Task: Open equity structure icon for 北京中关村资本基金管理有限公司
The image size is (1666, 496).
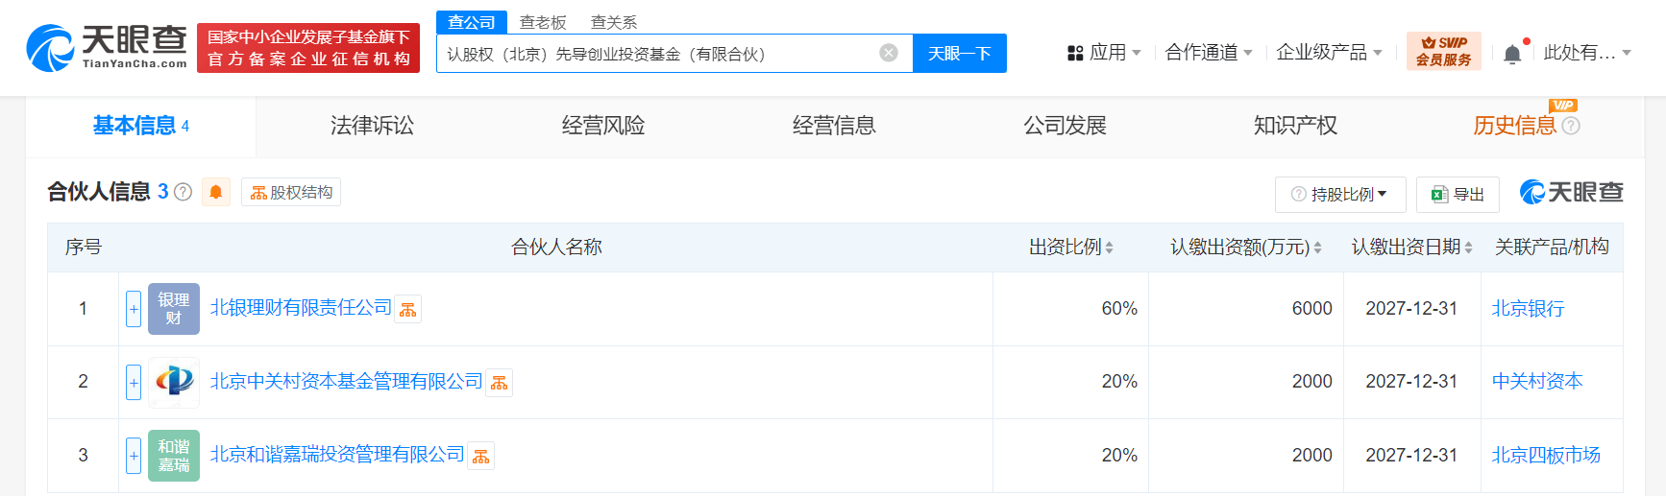Action: point(499,382)
